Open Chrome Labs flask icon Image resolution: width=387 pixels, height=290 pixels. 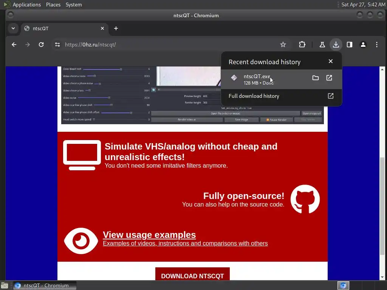pyautogui.click(x=322, y=45)
